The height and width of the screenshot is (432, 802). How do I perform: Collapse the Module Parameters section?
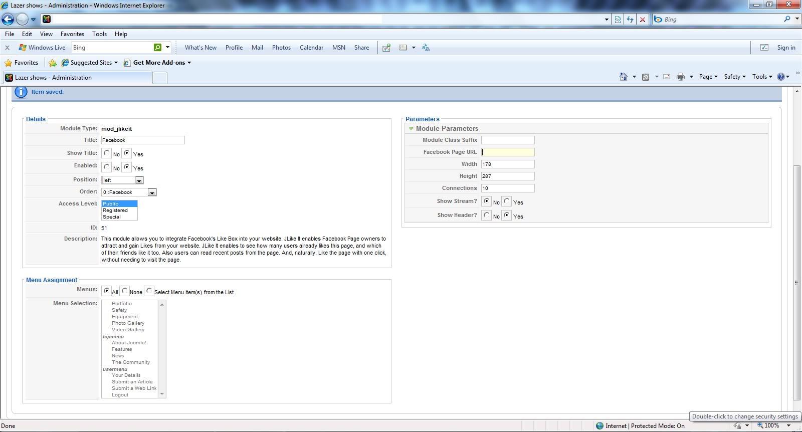(411, 129)
